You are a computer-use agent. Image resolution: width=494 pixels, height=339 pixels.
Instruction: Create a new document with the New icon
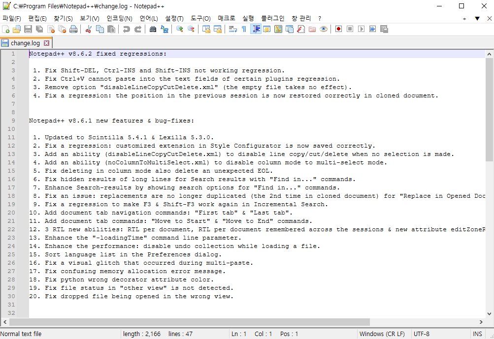pos(5,29)
